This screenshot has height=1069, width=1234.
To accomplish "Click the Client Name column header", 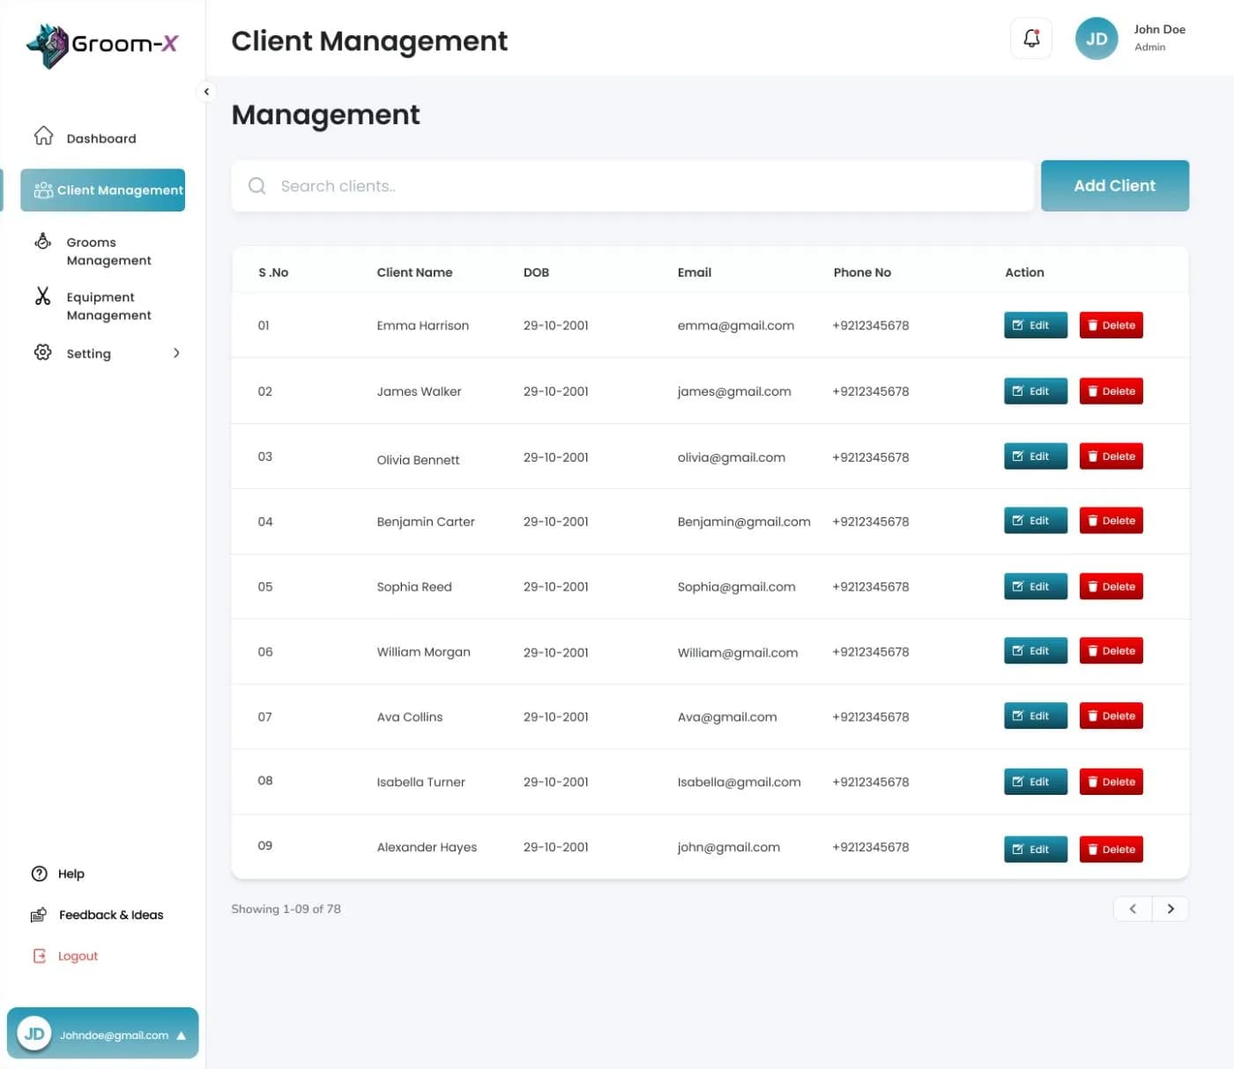I will (x=414, y=272).
